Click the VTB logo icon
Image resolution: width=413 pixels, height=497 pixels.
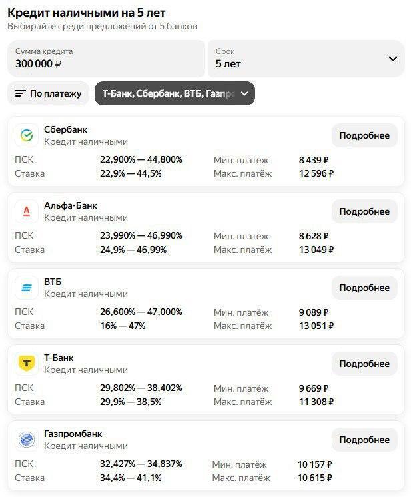(27, 288)
